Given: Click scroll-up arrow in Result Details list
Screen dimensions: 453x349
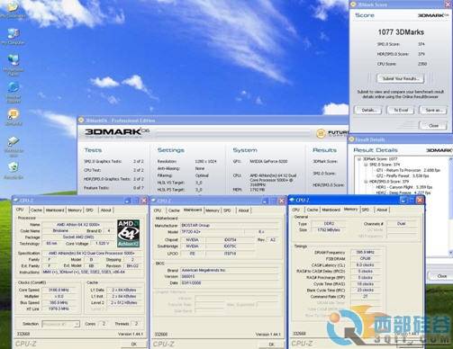Looking at the screenshot, I should (x=450, y=159).
